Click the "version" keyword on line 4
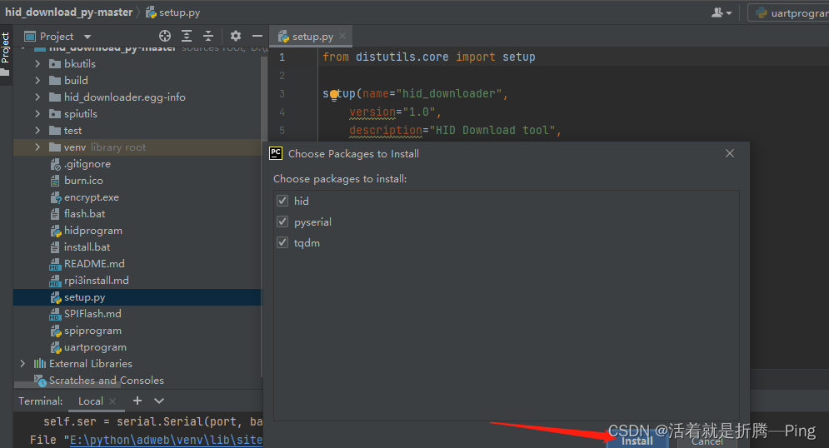The height and width of the screenshot is (448, 829). point(372,112)
